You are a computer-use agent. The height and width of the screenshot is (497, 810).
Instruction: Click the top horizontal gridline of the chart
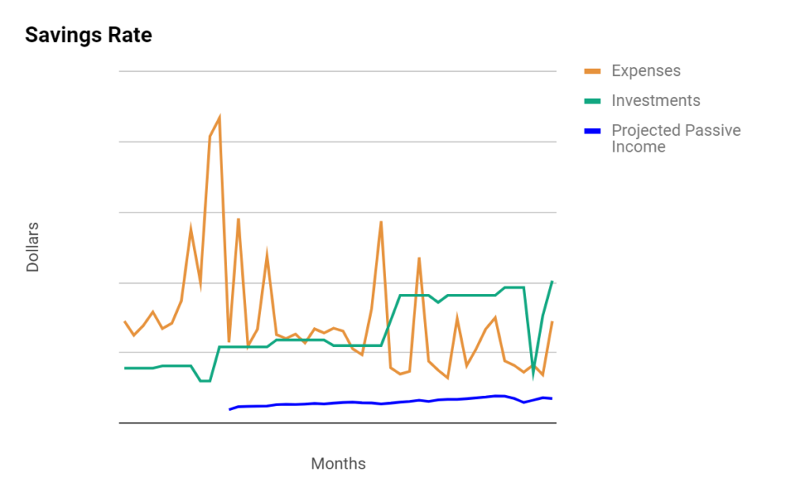click(x=337, y=71)
